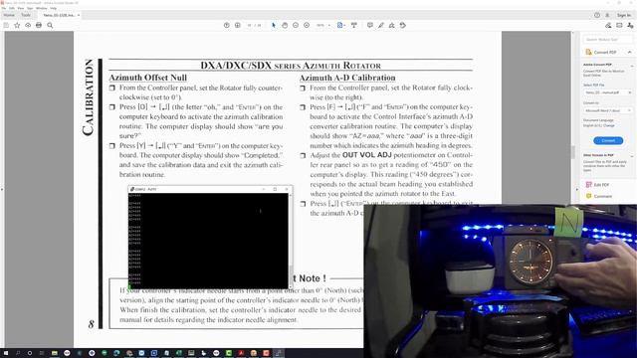Click the share link icon at top right
Viewport: 637px width, 358px height.
[608, 25]
